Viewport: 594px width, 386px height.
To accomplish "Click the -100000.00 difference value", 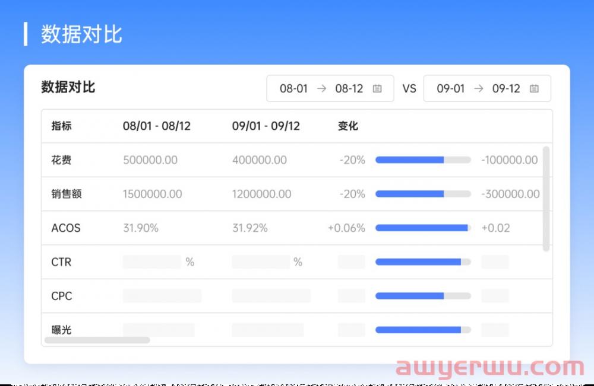I will tap(510, 160).
